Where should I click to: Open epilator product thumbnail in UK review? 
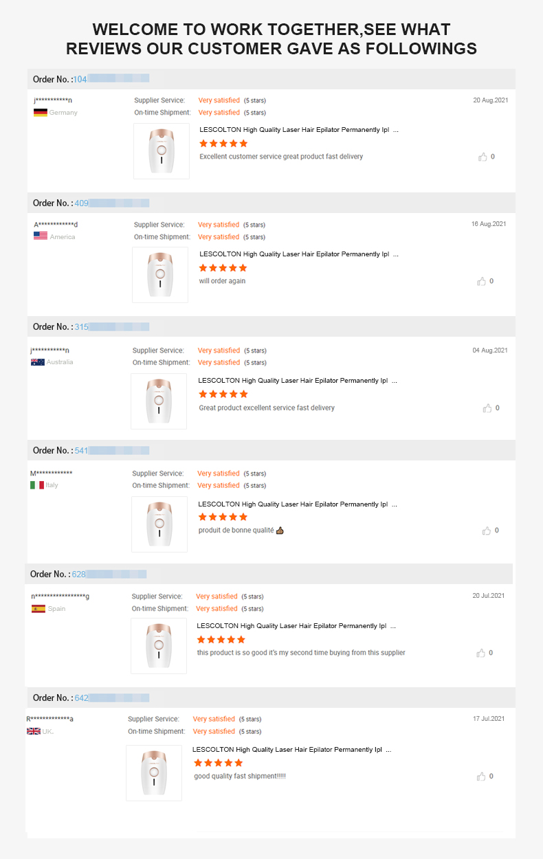pos(154,773)
